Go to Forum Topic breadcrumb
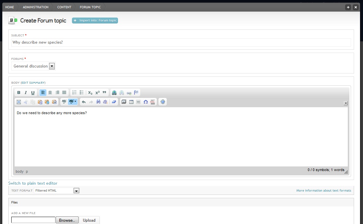Screen dimensions: 363x224 pos(90,7)
